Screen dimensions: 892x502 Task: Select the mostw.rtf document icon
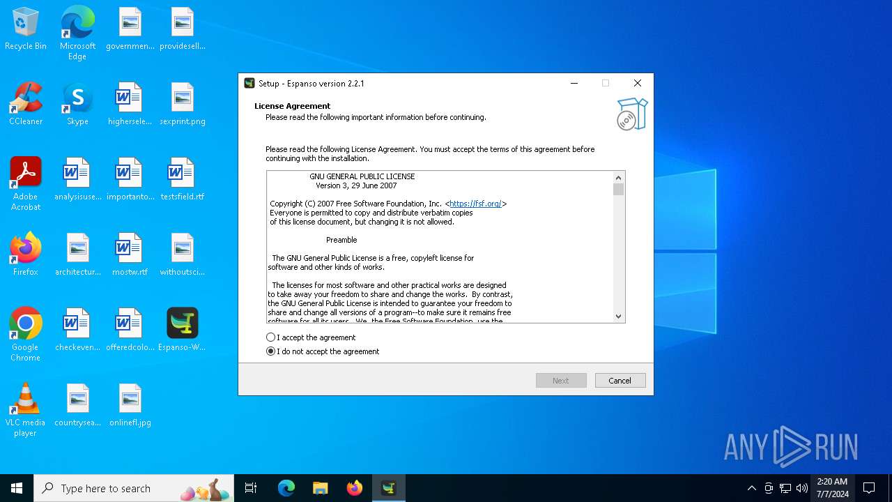(130, 255)
